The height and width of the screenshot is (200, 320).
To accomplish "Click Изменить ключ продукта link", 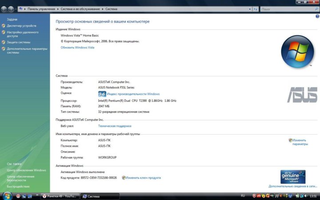I will [x=143, y=178].
